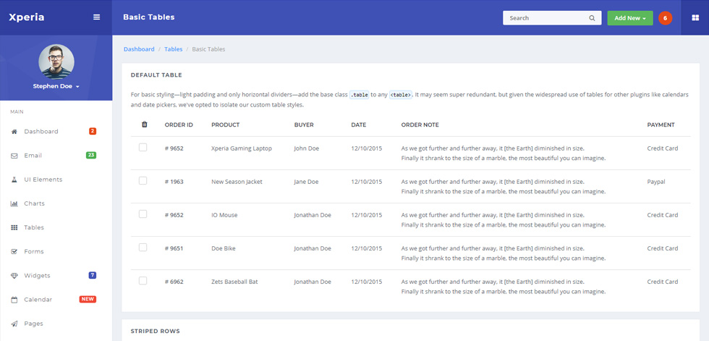Click the <table> code tag in description
Screen dimensions: 709x341
coord(401,95)
